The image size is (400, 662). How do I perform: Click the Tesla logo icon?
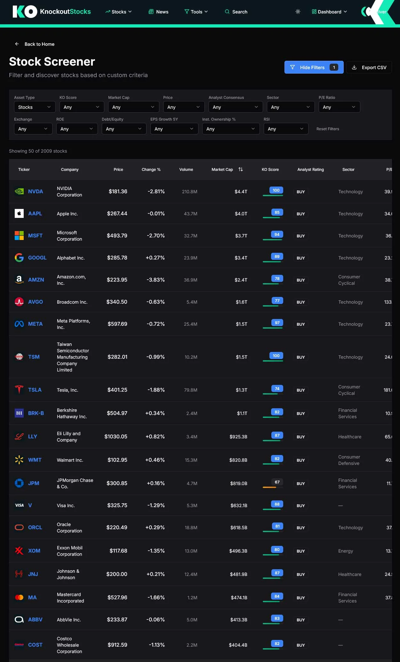pos(19,390)
